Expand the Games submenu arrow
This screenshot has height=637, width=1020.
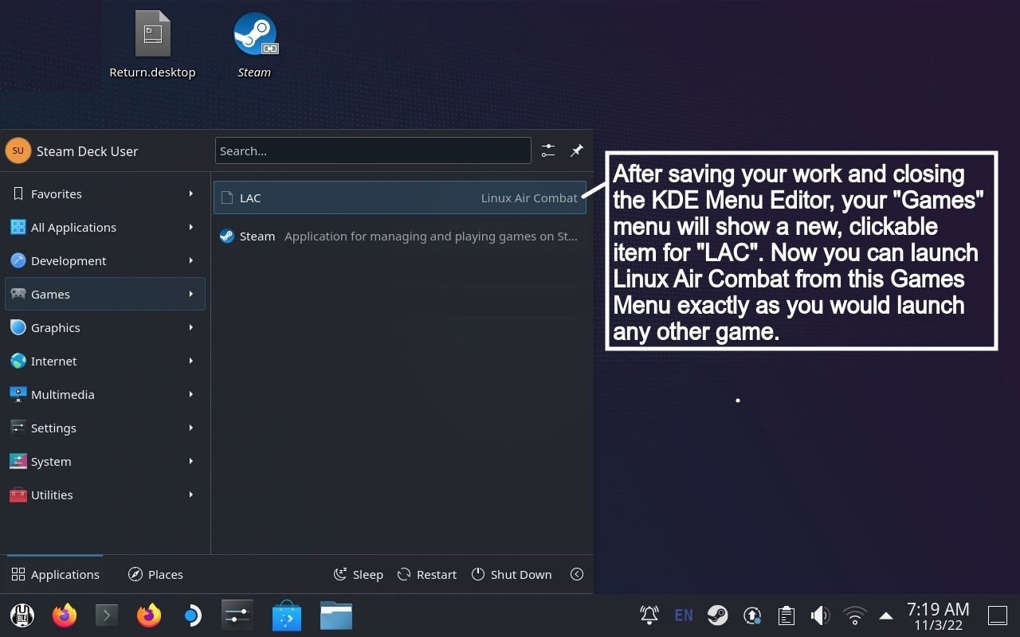tap(191, 294)
